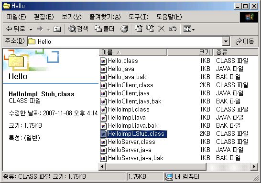This screenshot has height=183, width=261.
Task: Select the HelloServer.java.bak file name
Action: [136, 158]
